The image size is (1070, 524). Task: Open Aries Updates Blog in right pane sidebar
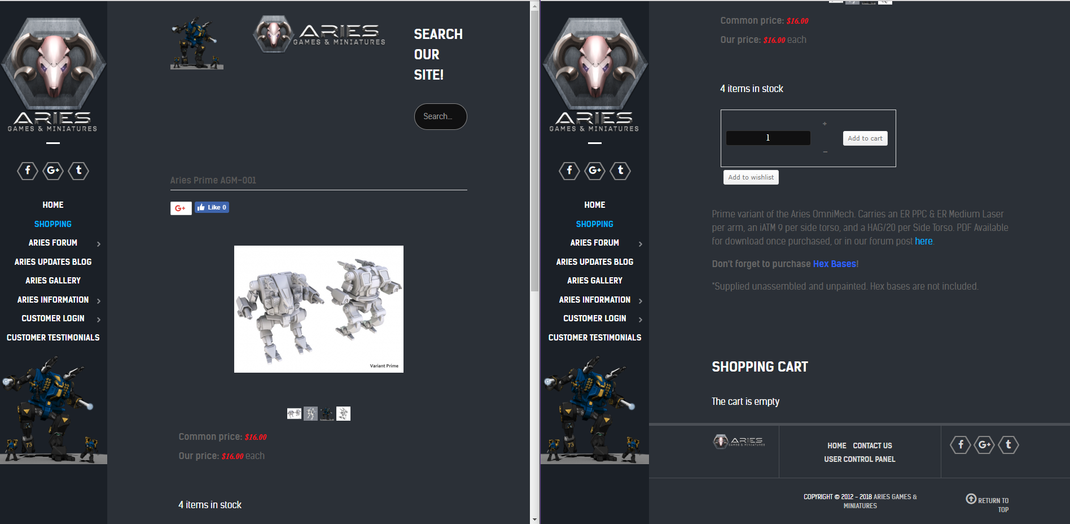tap(595, 262)
